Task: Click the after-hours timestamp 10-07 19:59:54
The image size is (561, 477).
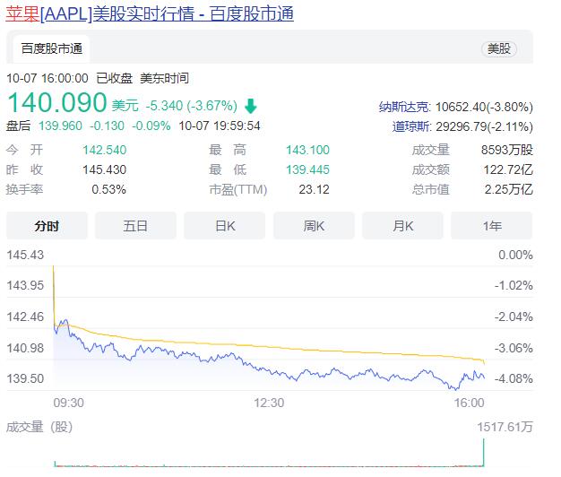Action: click(220, 126)
